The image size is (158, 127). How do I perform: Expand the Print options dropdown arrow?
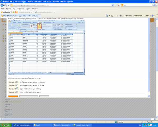pos(123,16)
